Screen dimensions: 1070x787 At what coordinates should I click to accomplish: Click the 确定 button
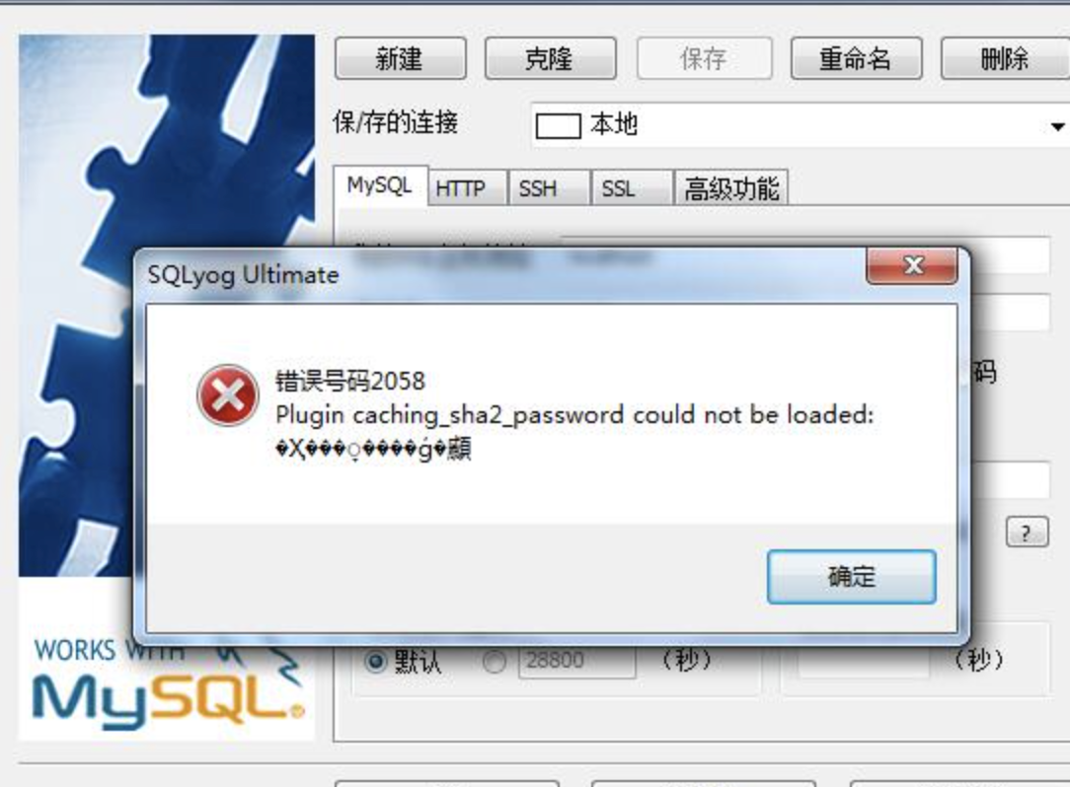852,577
